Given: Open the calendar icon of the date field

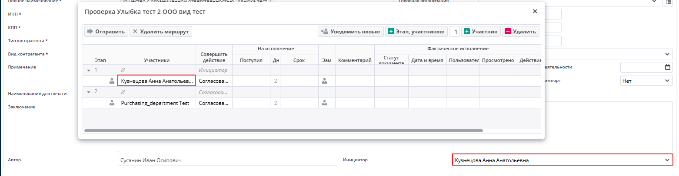Looking at the screenshot, I should (x=668, y=67).
